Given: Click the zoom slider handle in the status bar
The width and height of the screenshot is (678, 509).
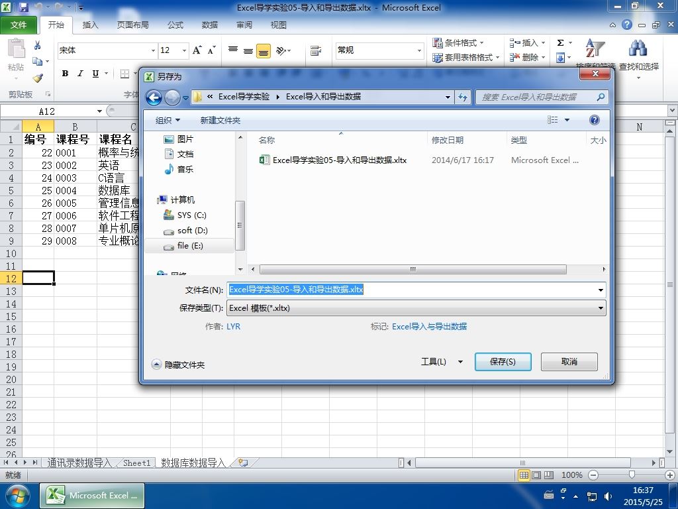Looking at the screenshot, I should pyautogui.click(x=631, y=475).
